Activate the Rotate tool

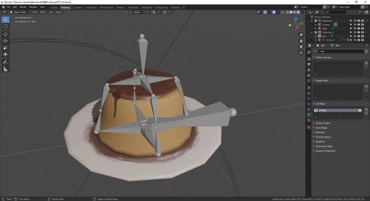pyautogui.click(x=5, y=41)
